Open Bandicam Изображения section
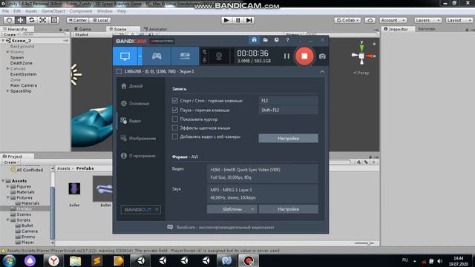This screenshot has height=267, width=475. (x=138, y=139)
